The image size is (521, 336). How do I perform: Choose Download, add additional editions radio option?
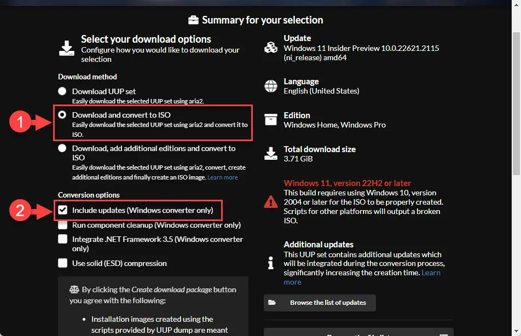[x=62, y=148]
